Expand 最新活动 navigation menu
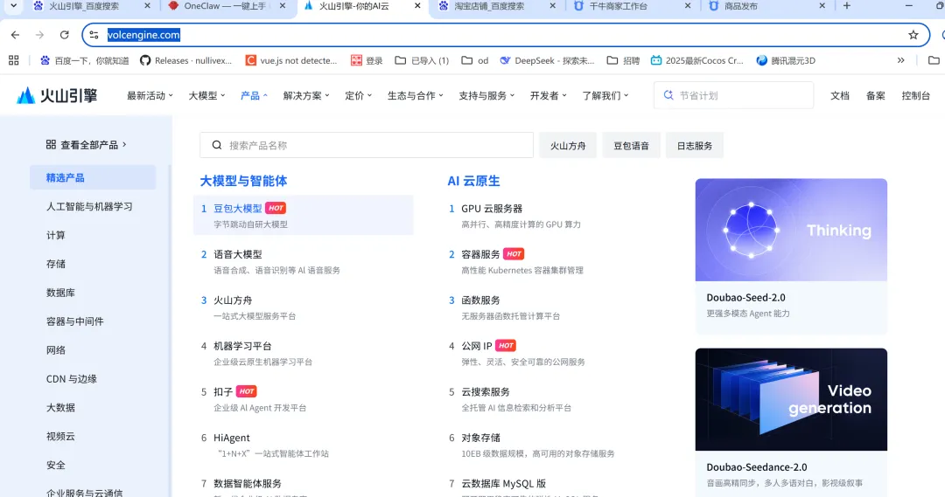The image size is (945, 497). [150, 95]
